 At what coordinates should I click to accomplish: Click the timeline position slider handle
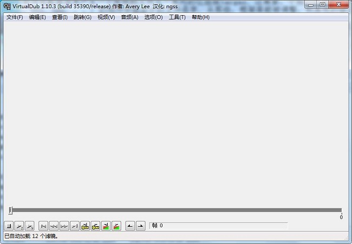10,211
